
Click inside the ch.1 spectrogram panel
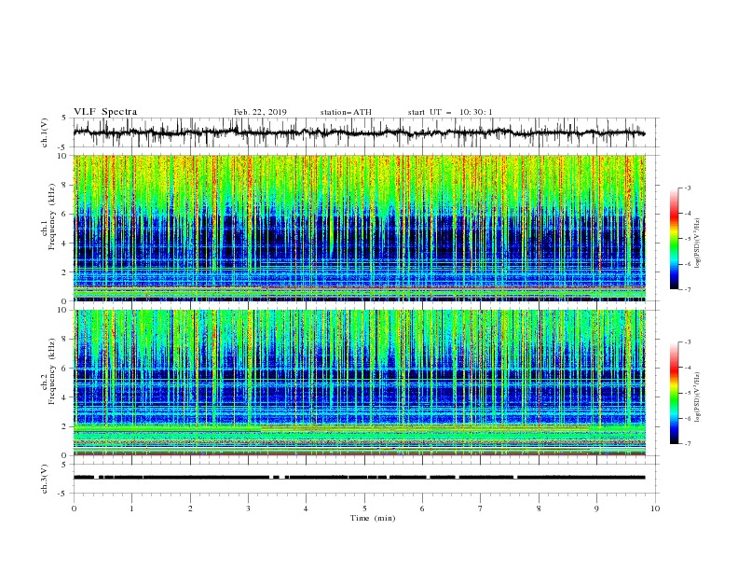360,228
